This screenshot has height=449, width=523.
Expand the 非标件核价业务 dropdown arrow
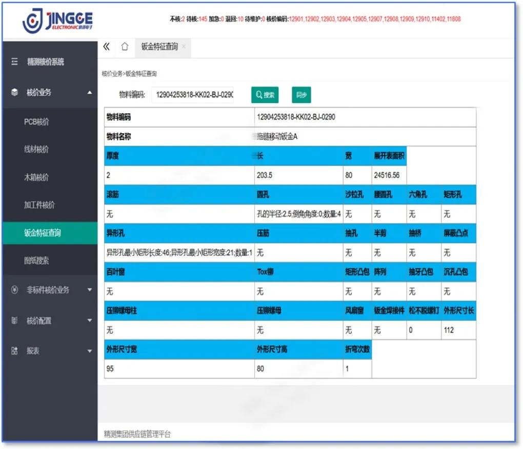[89, 290]
